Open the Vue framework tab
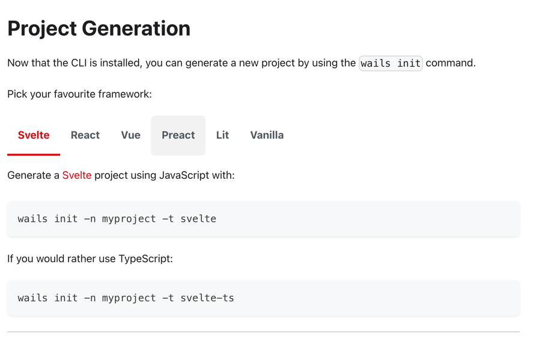 tap(130, 135)
